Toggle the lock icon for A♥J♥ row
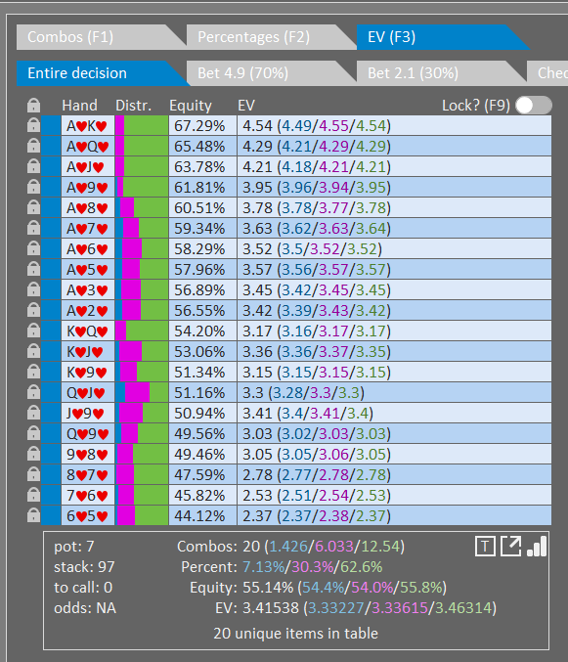Viewport: 568px width, 662px height. pos(33,166)
